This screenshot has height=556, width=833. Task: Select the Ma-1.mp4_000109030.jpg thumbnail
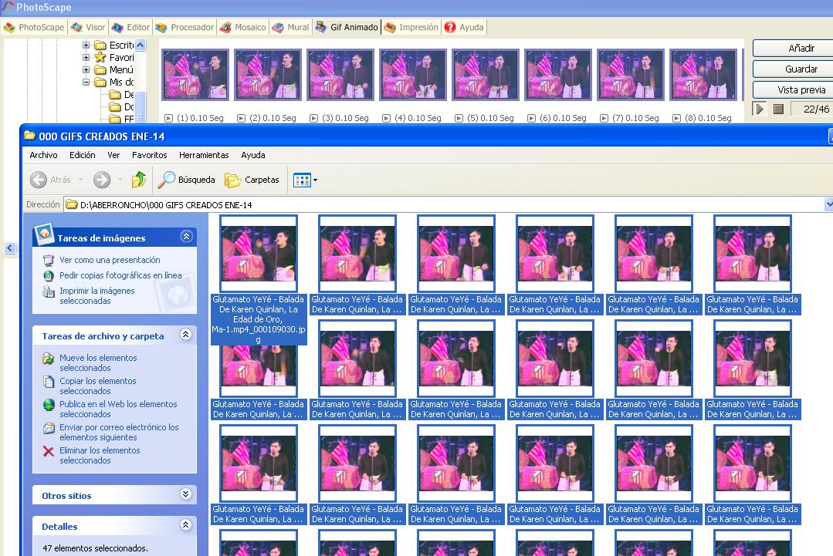(259, 254)
